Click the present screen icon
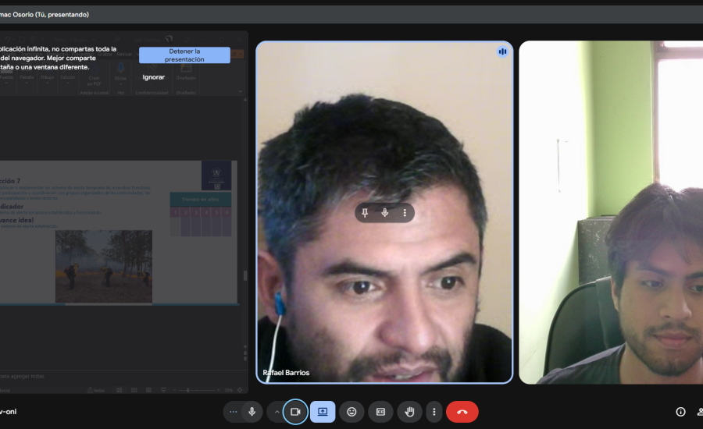The image size is (703, 429). coord(323,412)
